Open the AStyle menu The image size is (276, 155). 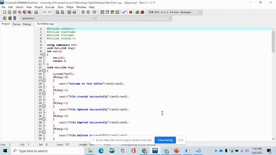tap(70, 7)
